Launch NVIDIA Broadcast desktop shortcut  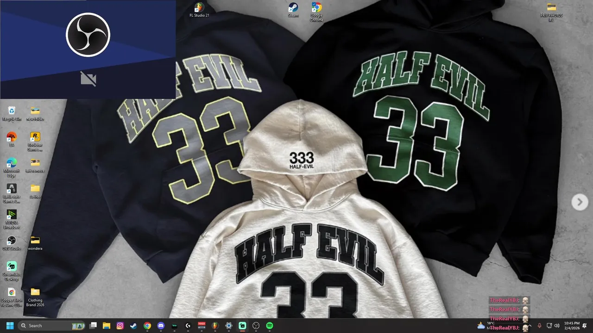click(x=12, y=219)
